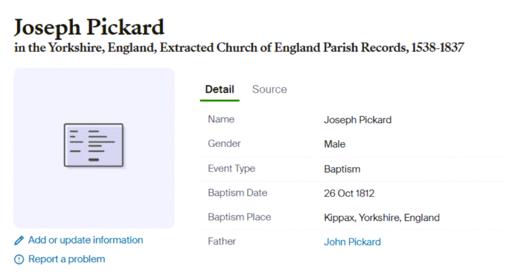Click the record document icon in the placeholder
The image size is (529, 280).
point(94,145)
